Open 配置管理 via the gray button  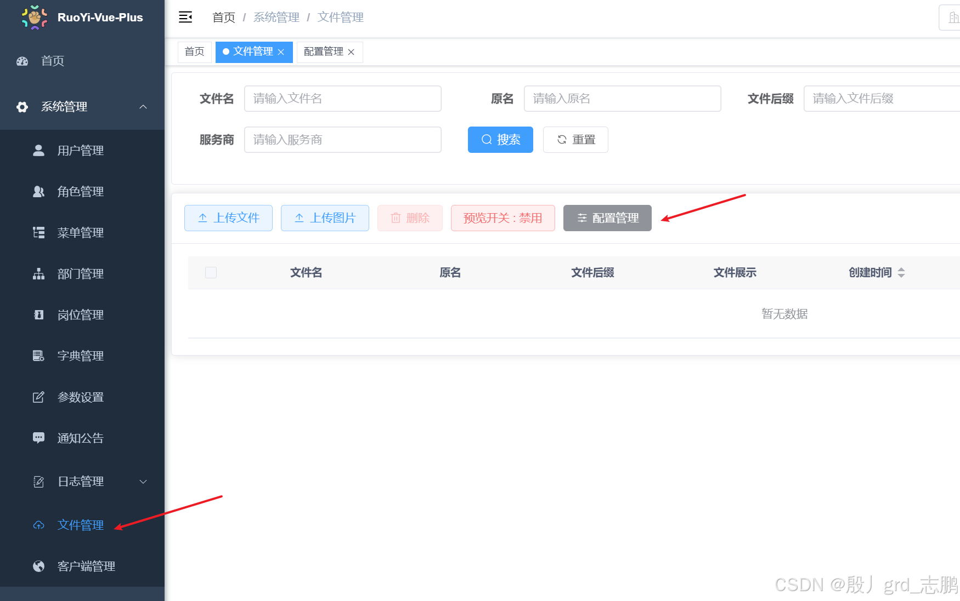point(607,218)
